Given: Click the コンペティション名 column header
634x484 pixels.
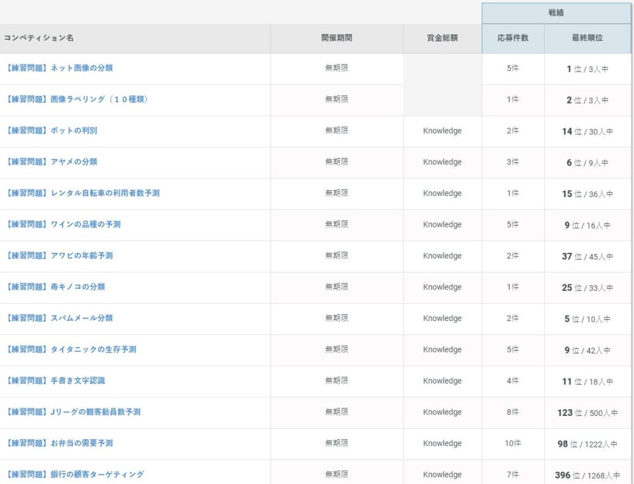Looking at the screenshot, I should [39, 38].
